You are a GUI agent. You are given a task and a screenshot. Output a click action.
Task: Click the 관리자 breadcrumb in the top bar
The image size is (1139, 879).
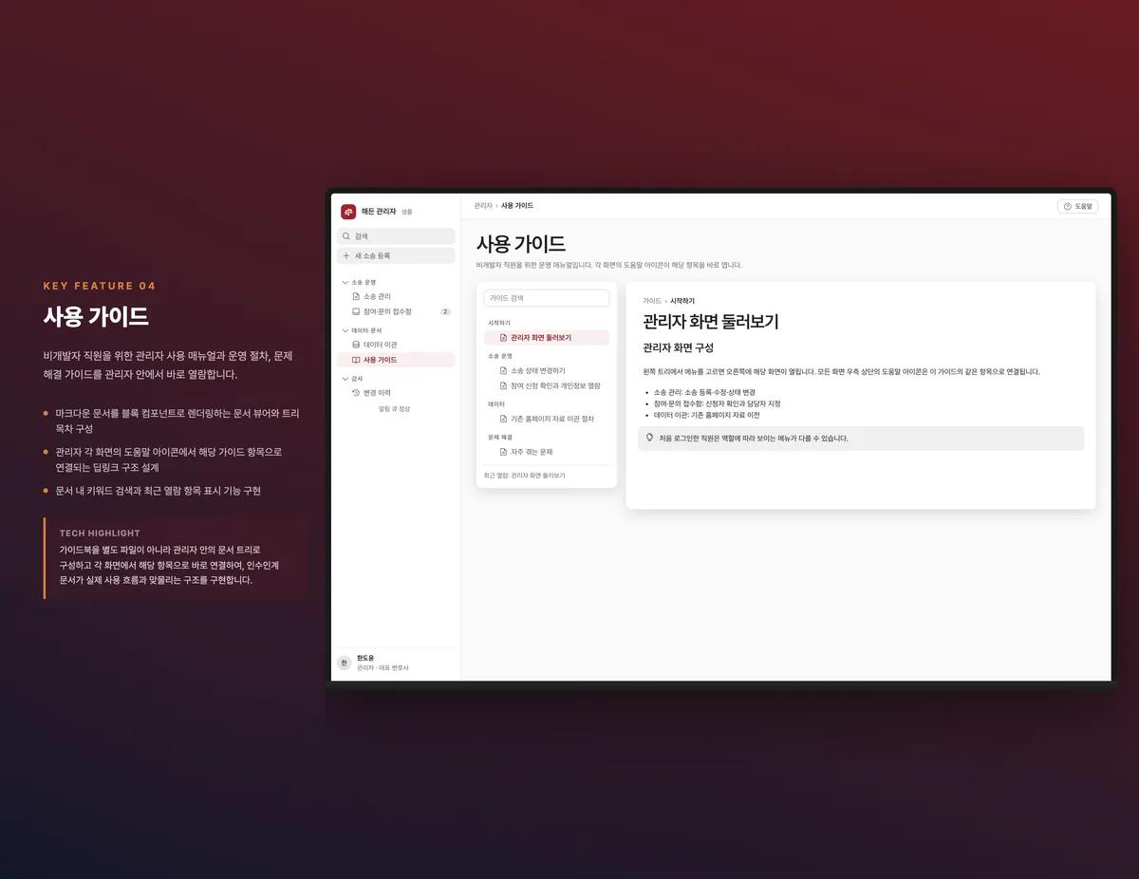click(x=483, y=206)
